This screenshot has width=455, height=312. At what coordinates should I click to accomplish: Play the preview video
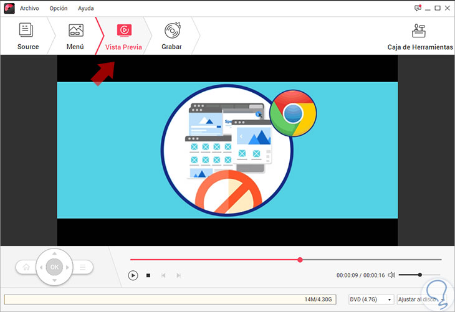[x=133, y=275]
